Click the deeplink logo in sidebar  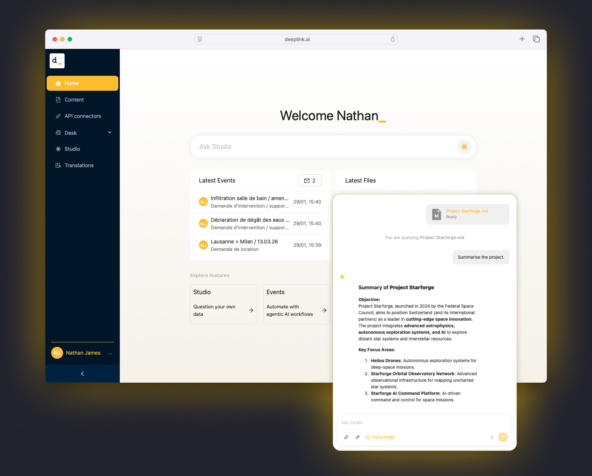click(57, 61)
